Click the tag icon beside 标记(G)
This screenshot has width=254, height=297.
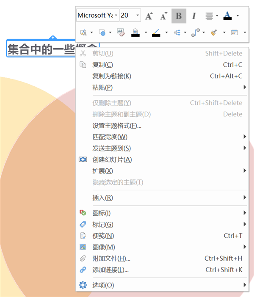(x=83, y=224)
